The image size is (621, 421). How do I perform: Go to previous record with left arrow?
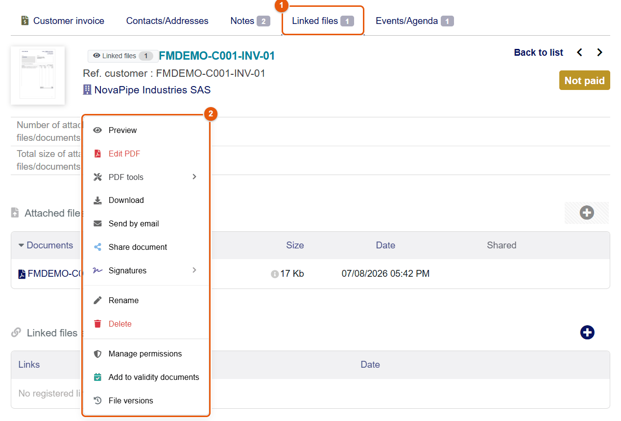579,52
